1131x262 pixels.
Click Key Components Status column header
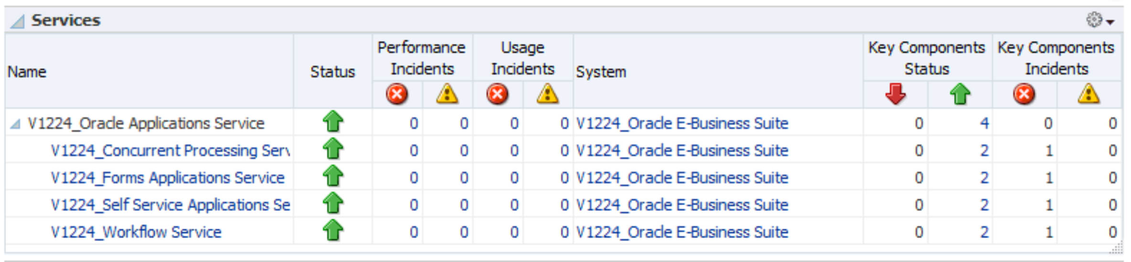tap(927, 58)
